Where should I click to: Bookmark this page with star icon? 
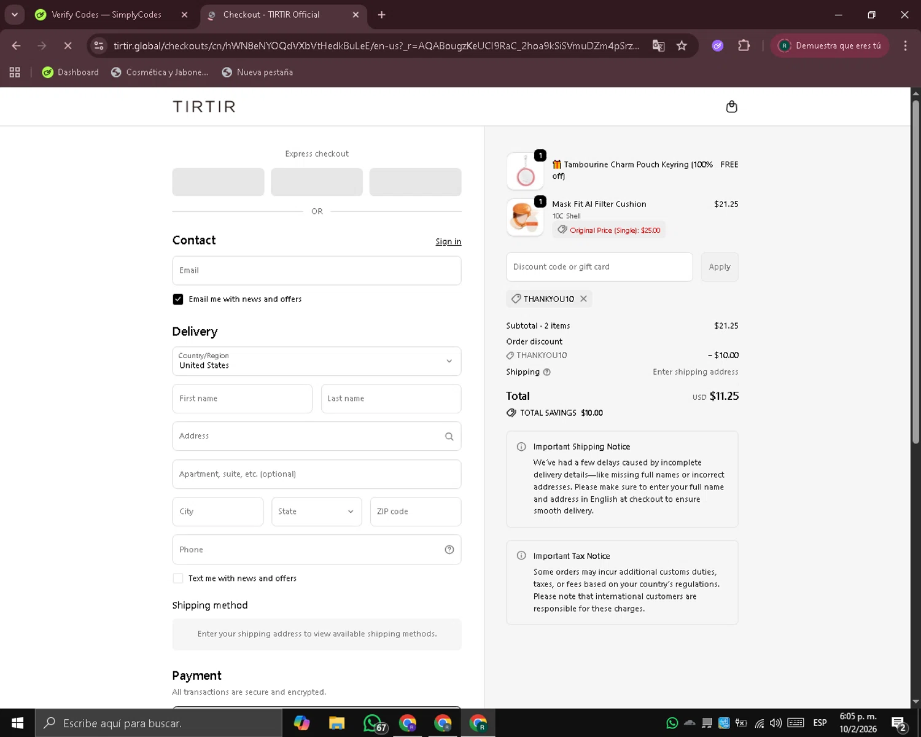click(682, 45)
